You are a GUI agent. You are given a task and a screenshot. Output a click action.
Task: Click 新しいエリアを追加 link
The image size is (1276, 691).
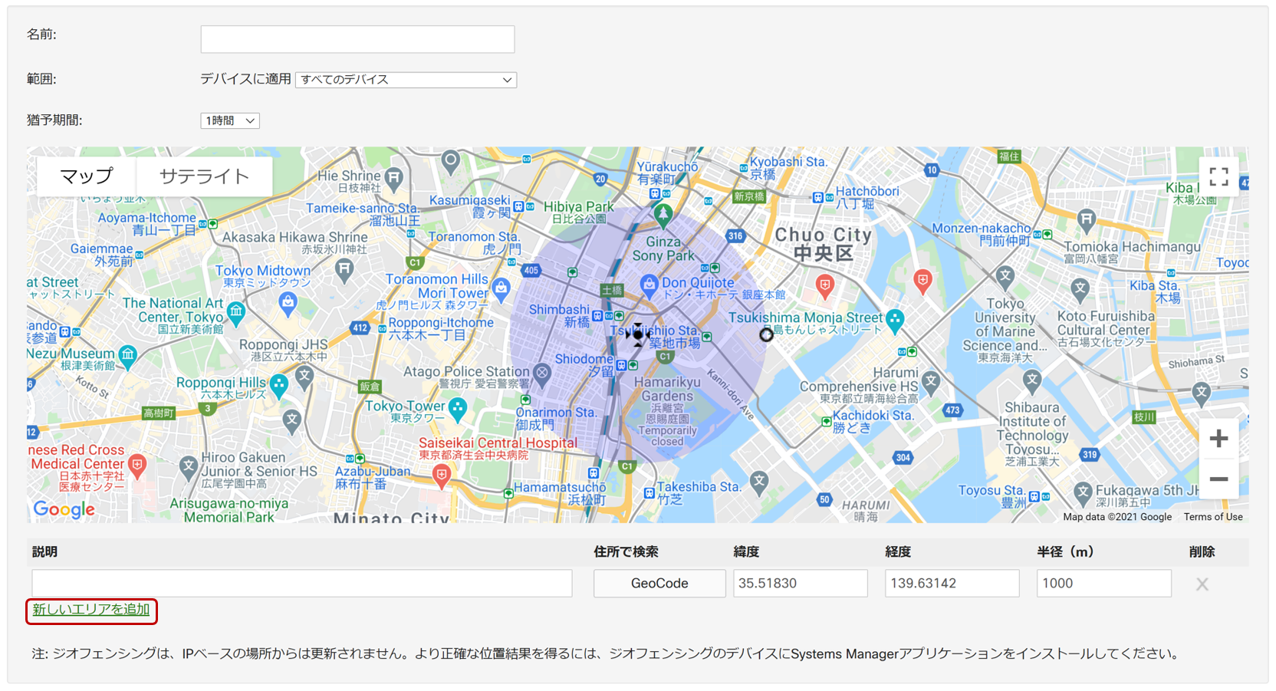(x=91, y=610)
